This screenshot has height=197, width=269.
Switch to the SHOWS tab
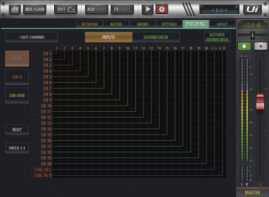143,24
